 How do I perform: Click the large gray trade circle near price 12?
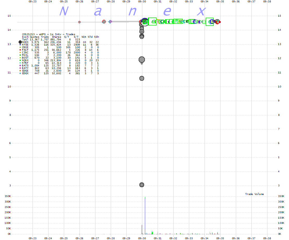[x=142, y=60]
